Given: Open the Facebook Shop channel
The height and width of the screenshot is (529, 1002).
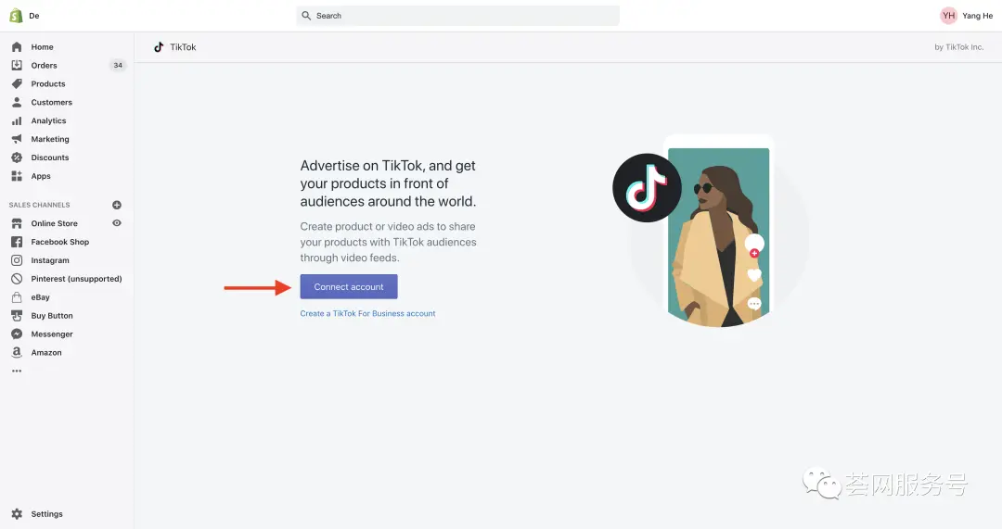Looking at the screenshot, I should [x=59, y=242].
